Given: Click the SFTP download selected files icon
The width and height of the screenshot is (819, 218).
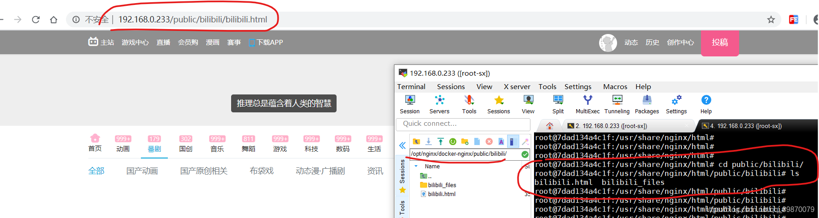Looking at the screenshot, I should click(x=429, y=141).
